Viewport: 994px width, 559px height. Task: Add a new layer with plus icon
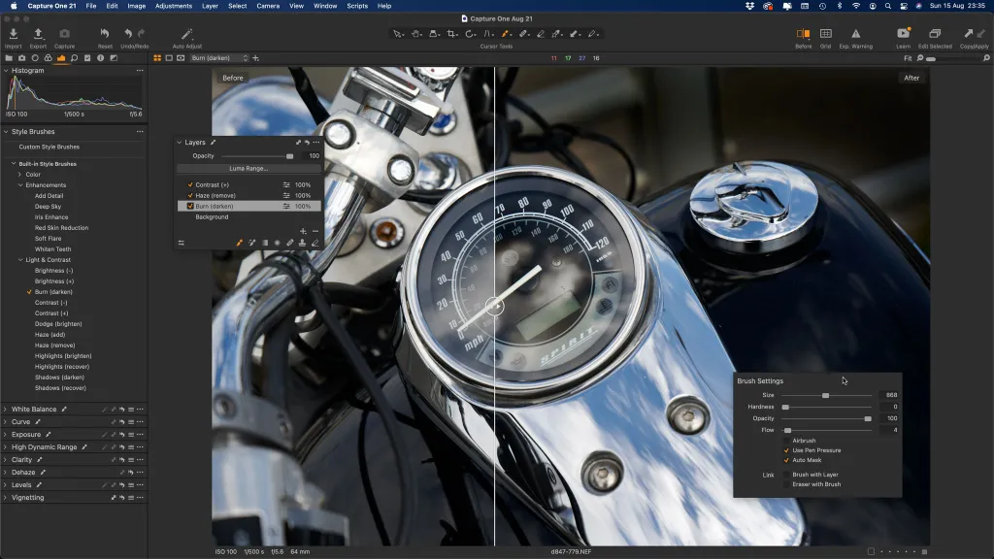[303, 231]
